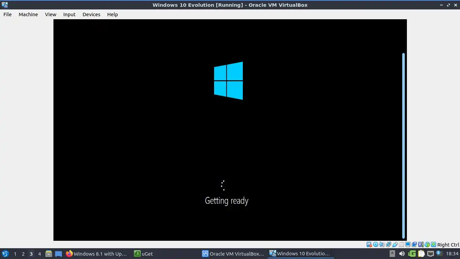The image size is (460, 259).
Task: Open the View menu
Action: 50,15
